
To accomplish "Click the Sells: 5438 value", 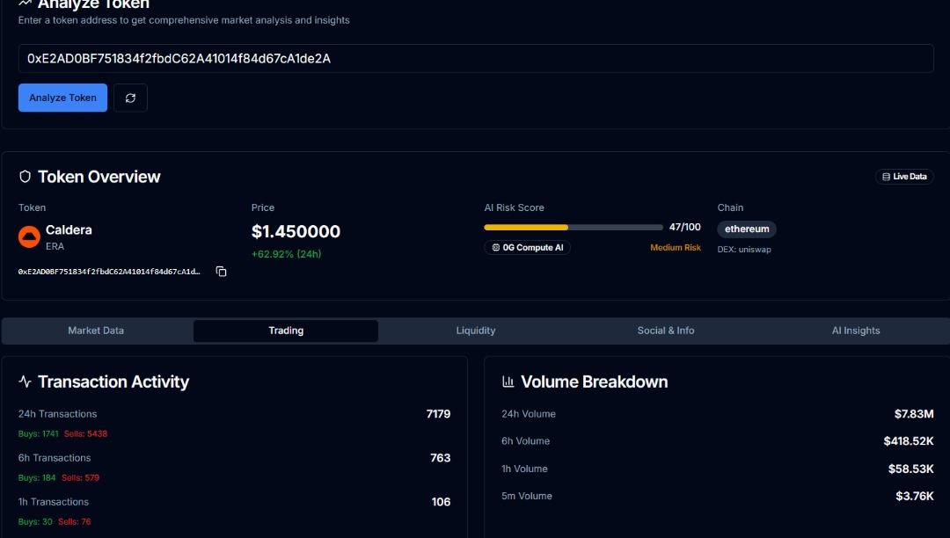I will [85, 434].
